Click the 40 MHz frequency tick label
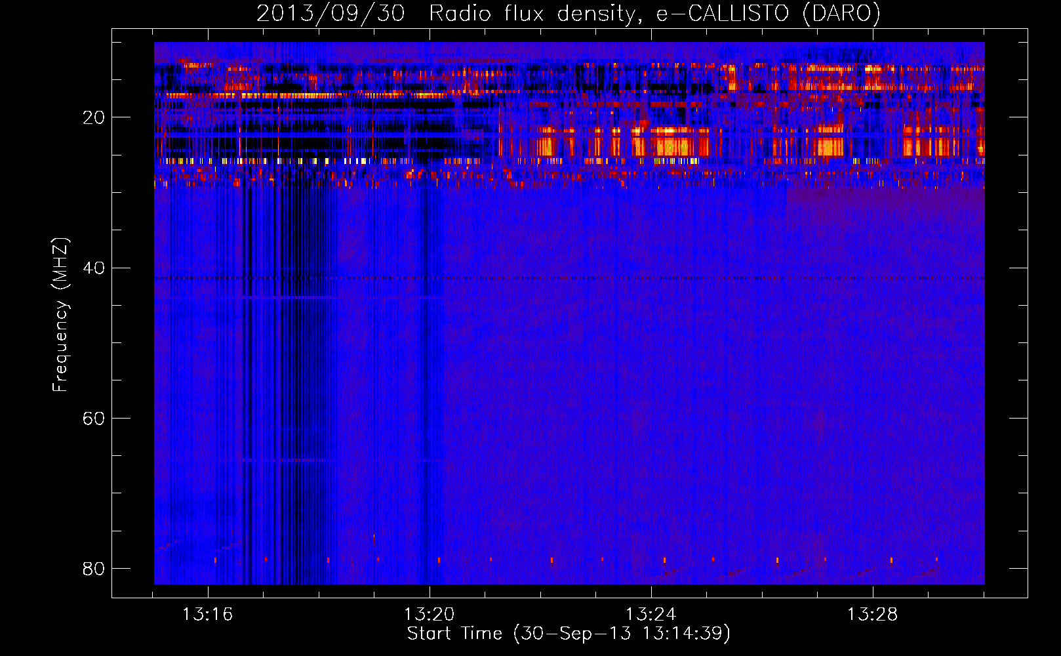Viewport: 1061px width, 656px height. click(94, 268)
